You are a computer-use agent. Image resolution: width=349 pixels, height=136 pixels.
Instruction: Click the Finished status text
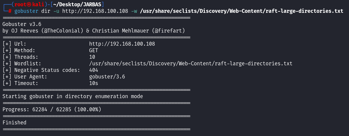point(14,123)
